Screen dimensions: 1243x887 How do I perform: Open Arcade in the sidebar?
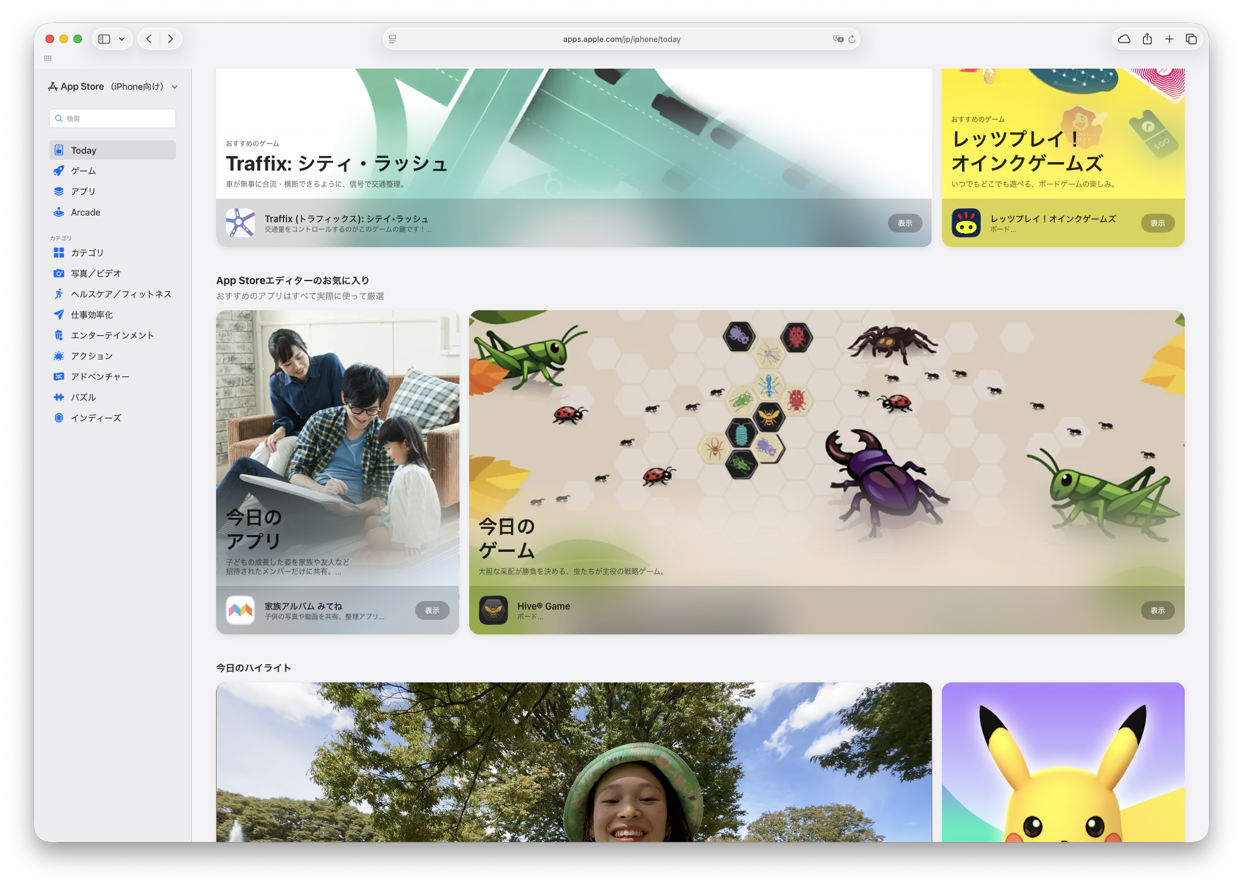(x=113, y=212)
